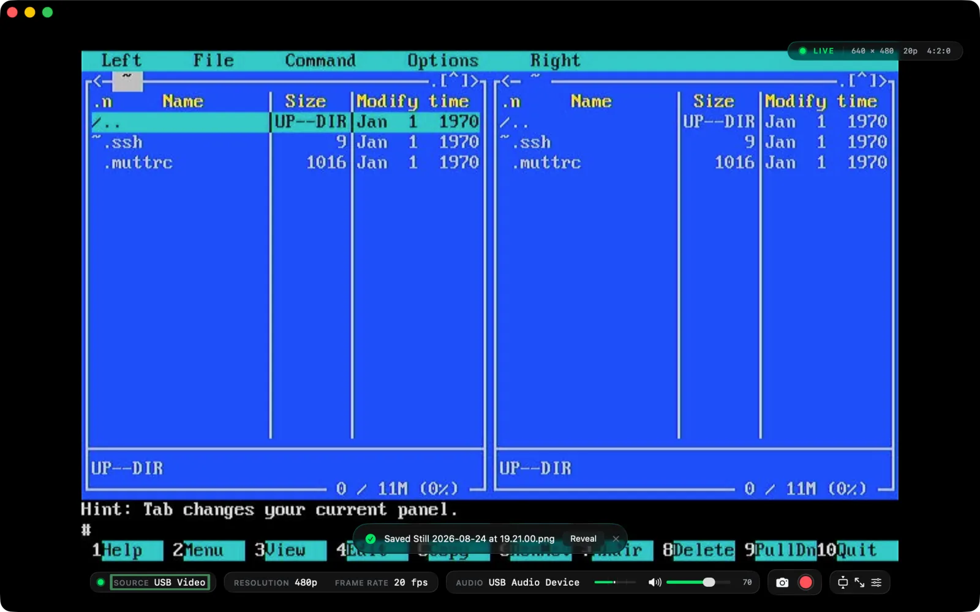The width and height of the screenshot is (980, 612).
Task: Click the 8Delete function key
Action: (698, 550)
